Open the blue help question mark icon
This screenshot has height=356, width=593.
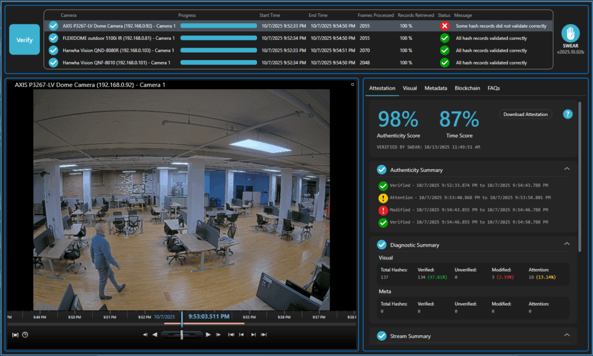[x=568, y=114]
